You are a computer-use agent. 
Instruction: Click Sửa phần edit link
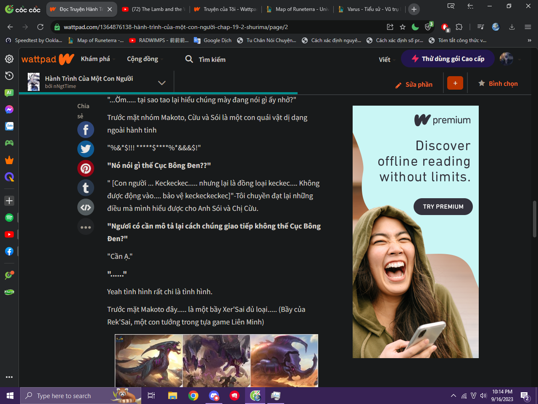tap(414, 85)
